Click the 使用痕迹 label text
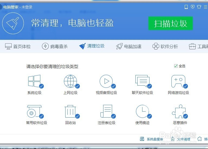Screen dimensions: 208x149 click(142, 123)
